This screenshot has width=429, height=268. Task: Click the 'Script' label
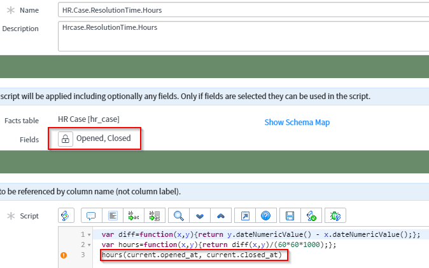coord(29,216)
